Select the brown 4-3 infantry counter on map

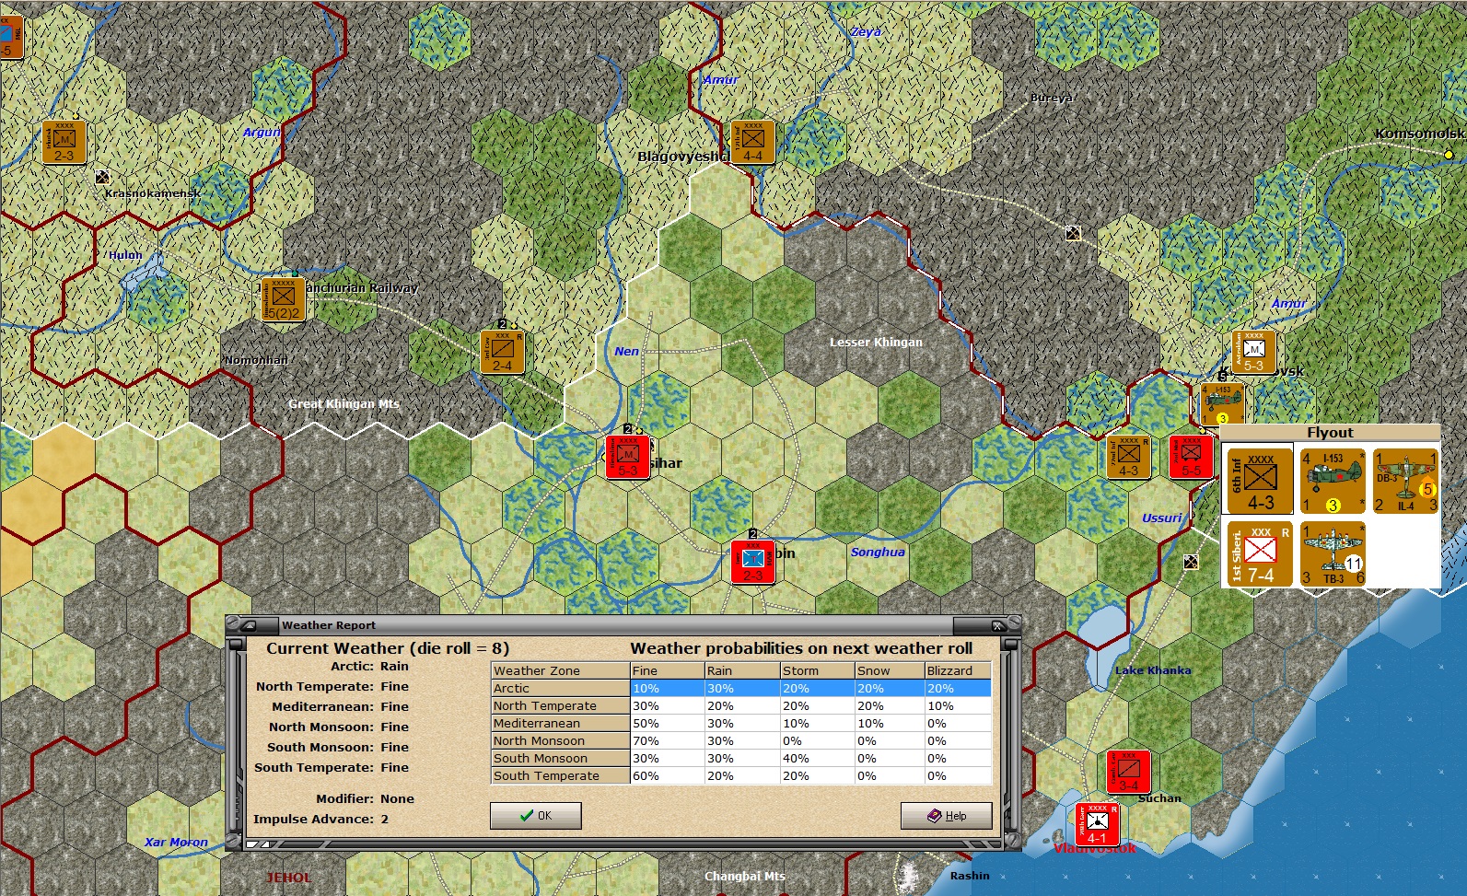1128,457
